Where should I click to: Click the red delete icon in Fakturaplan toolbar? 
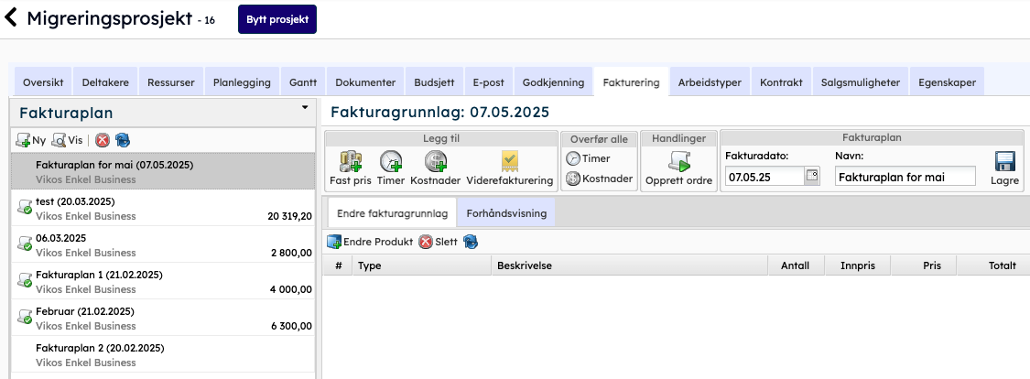point(103,140)
